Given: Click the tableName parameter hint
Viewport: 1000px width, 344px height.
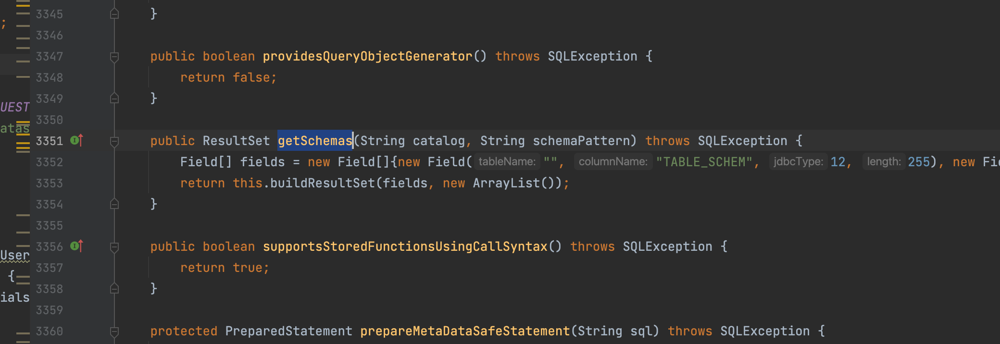Looking at the screenshot, I should (507, 162).
